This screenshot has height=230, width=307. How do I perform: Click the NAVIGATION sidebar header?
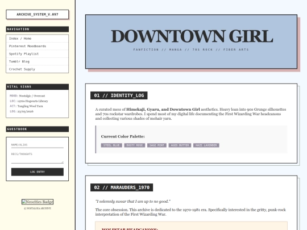point(38,29)
